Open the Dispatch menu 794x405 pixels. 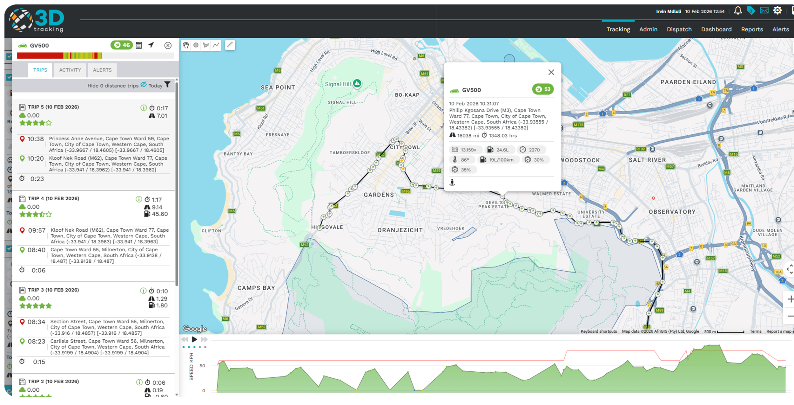click(679, 29)
